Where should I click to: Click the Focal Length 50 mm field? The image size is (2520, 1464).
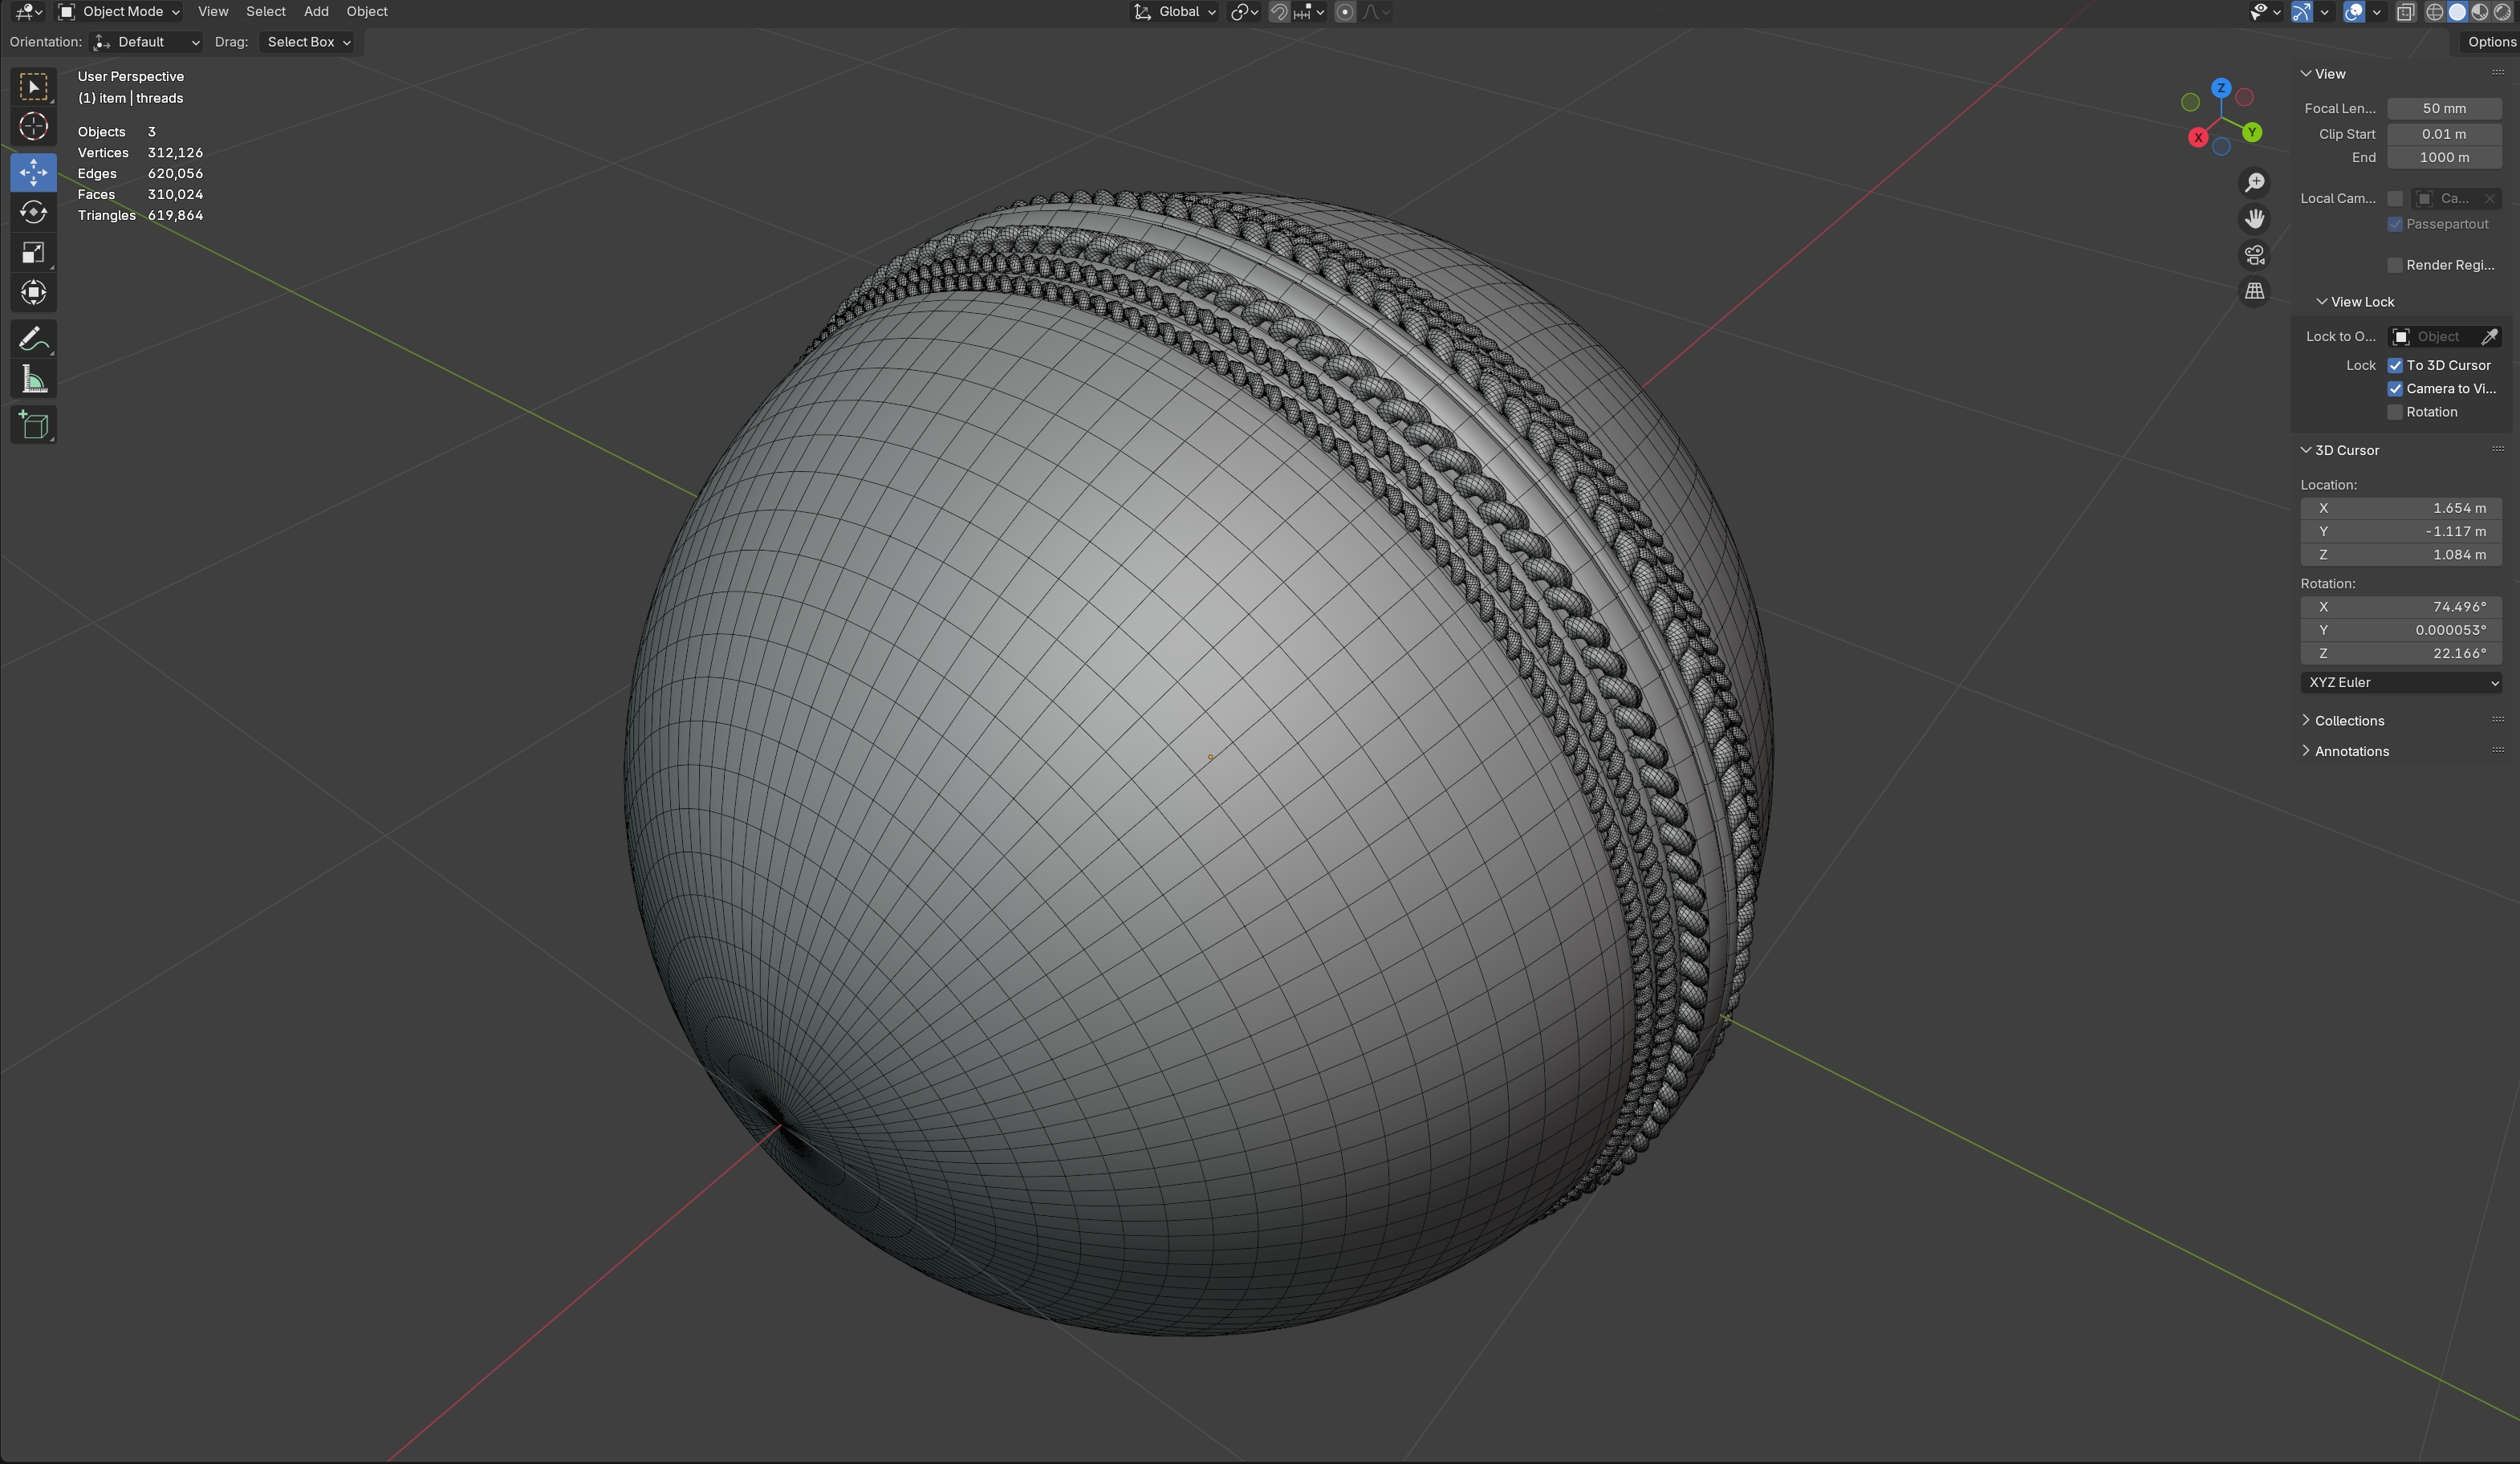point(2443,108)
